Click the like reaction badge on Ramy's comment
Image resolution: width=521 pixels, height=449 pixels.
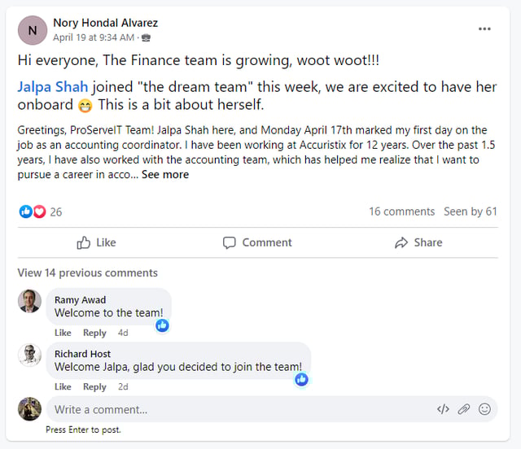click(162, 325)
